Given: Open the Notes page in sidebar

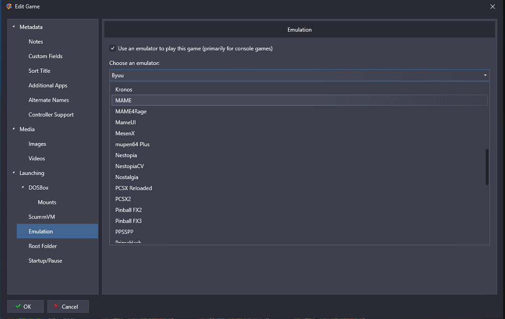Looking at the screenshot, I should point(36,41).
